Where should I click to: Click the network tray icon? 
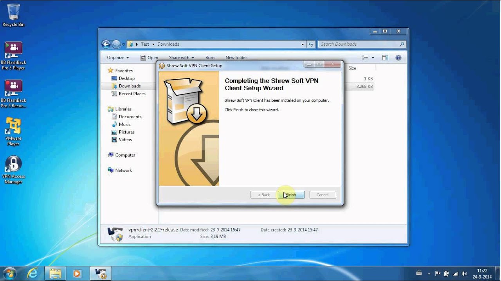pos(456,274)
